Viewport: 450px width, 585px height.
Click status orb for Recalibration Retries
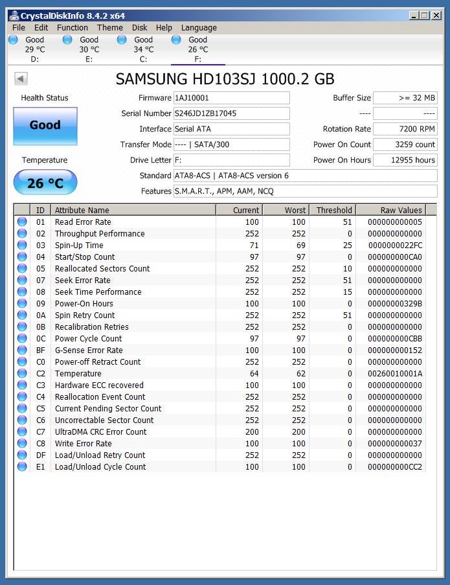[x=22, y=327]
